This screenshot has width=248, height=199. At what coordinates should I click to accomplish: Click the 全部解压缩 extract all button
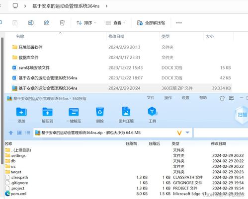click(x=151, y=23)
